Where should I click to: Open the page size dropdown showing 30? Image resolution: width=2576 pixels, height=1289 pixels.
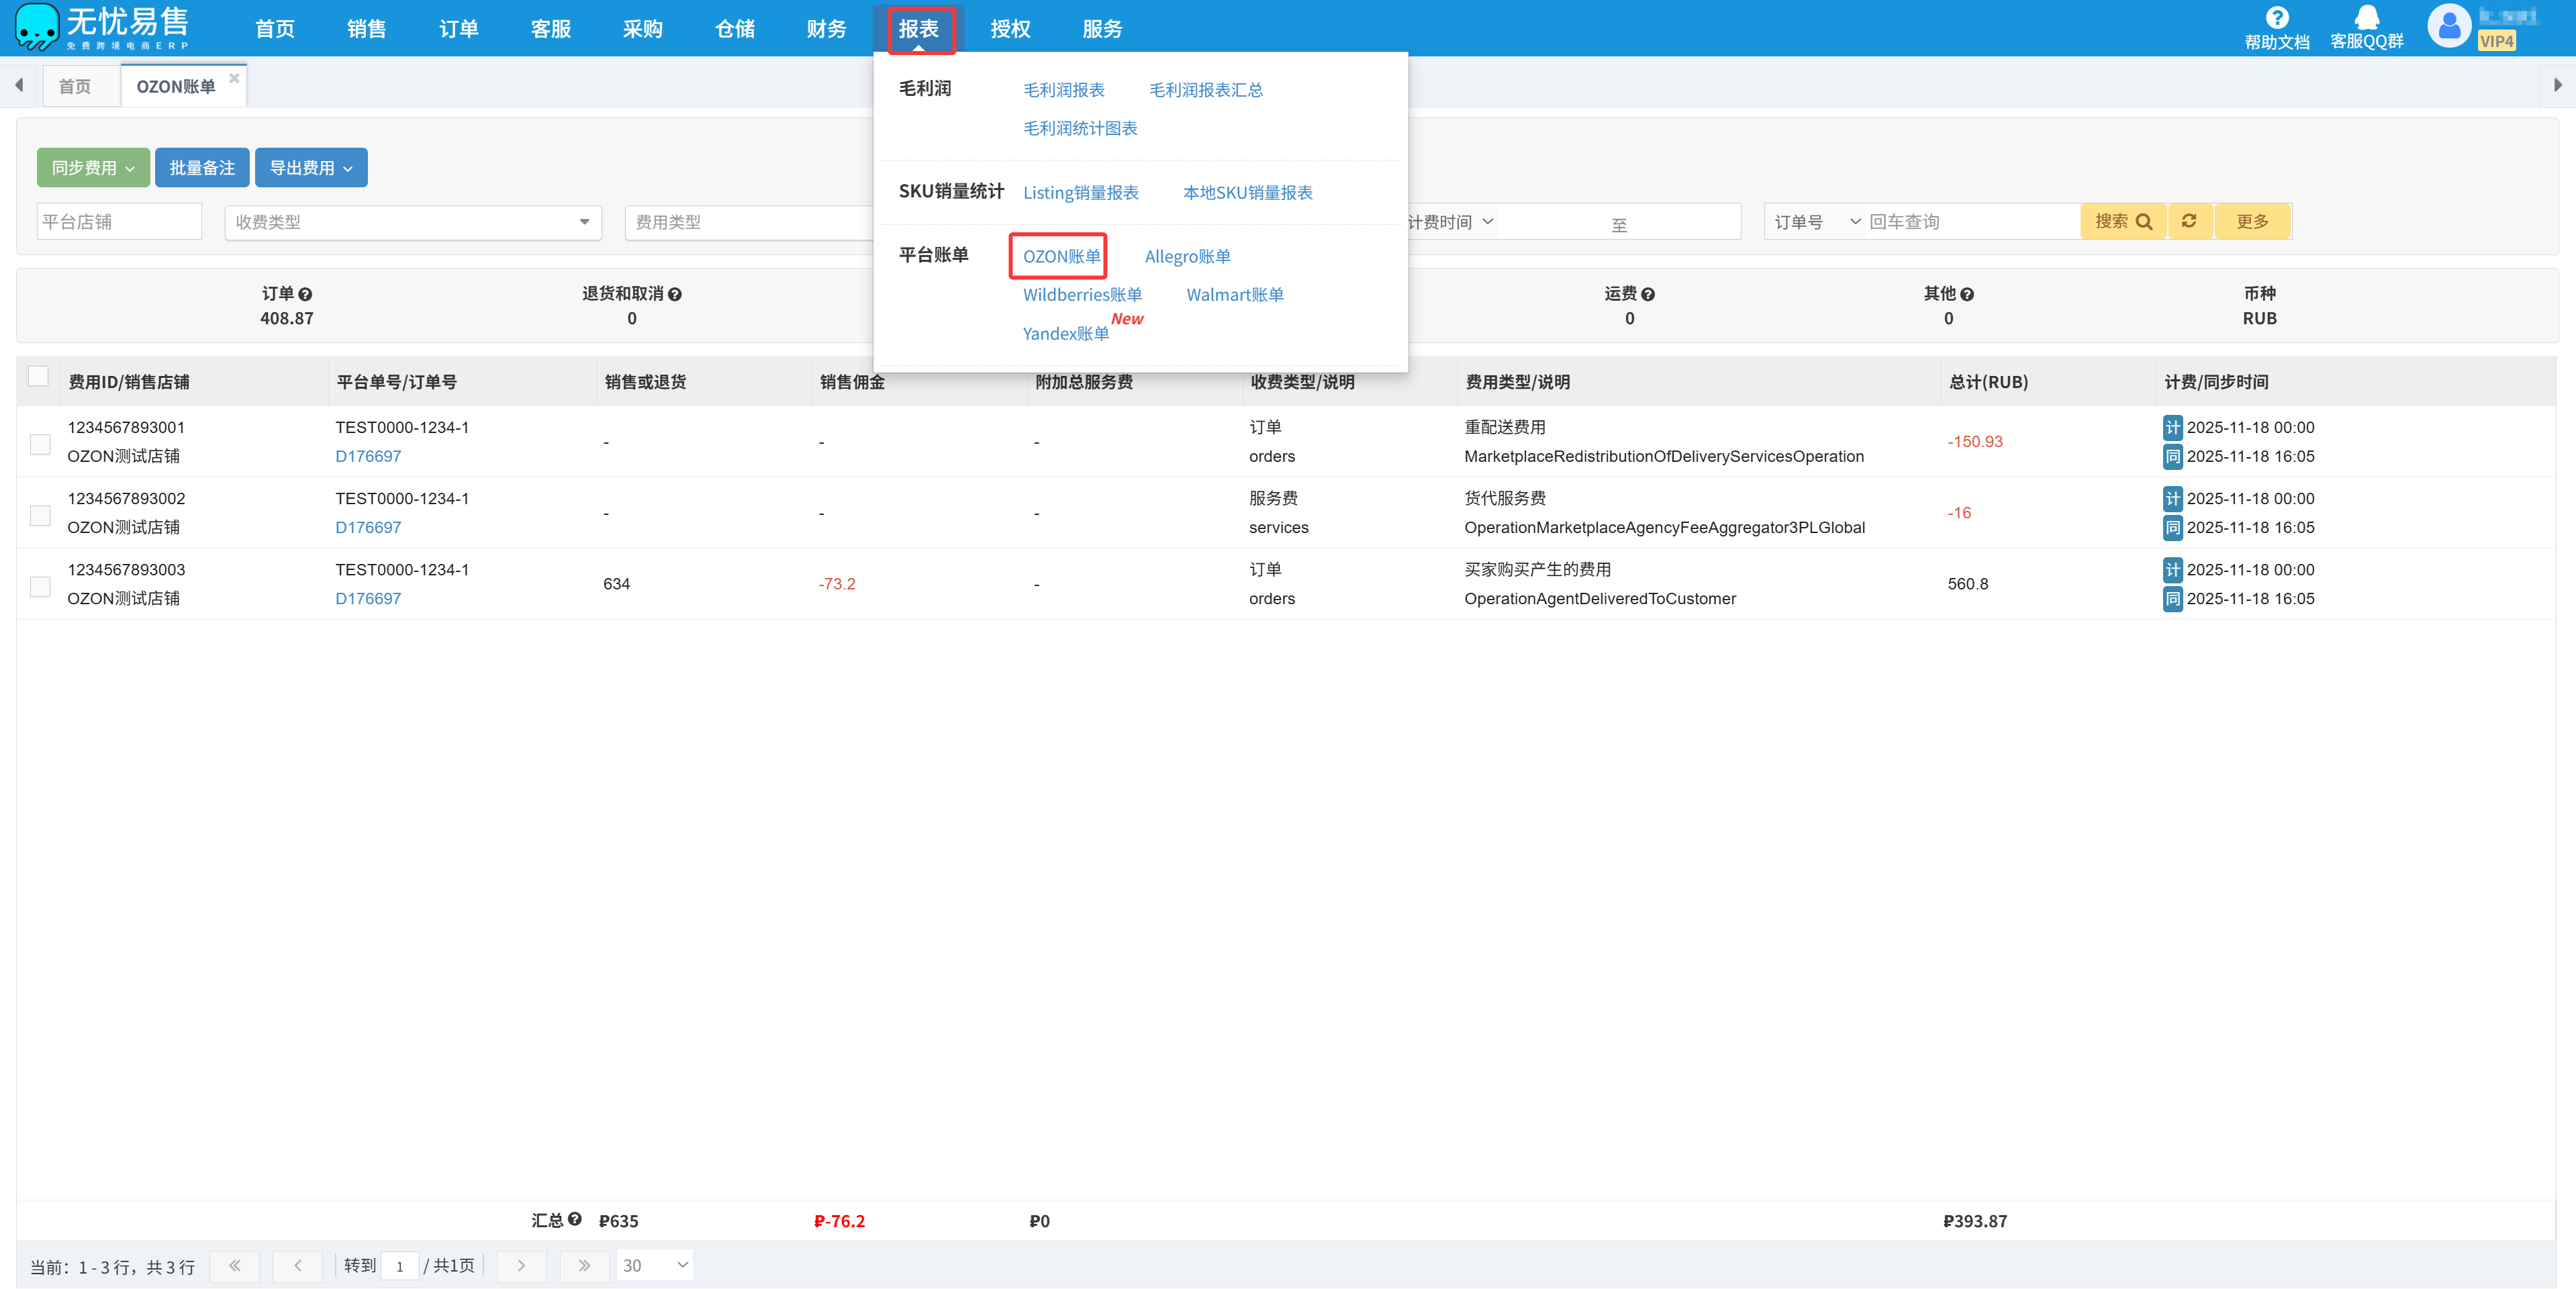[655, 1266]
